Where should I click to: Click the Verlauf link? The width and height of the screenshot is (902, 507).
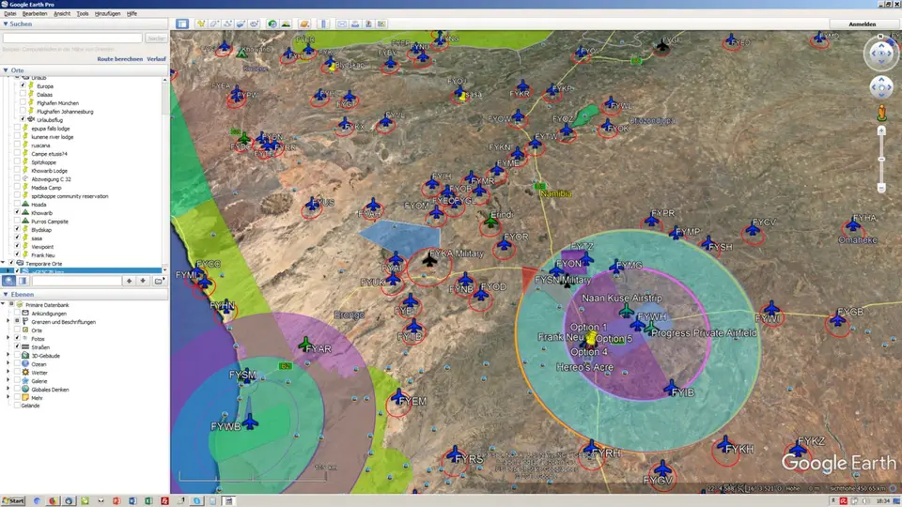point(157,58)
